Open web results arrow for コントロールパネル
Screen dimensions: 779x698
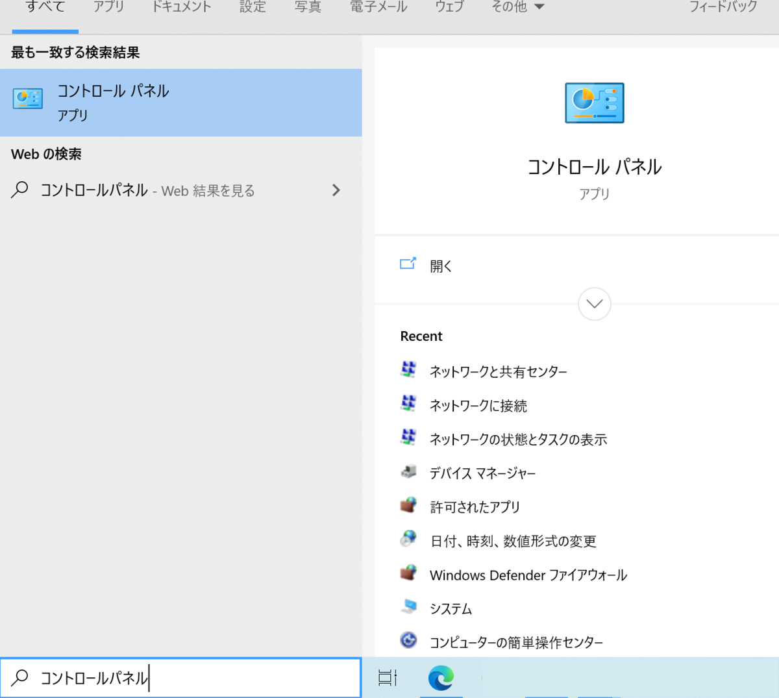coord(336,190)
